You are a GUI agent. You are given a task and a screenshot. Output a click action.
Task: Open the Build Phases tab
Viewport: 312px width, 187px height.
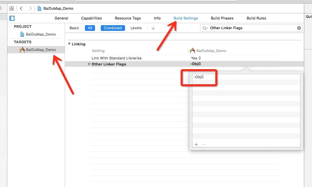click(x=222, y=18)
